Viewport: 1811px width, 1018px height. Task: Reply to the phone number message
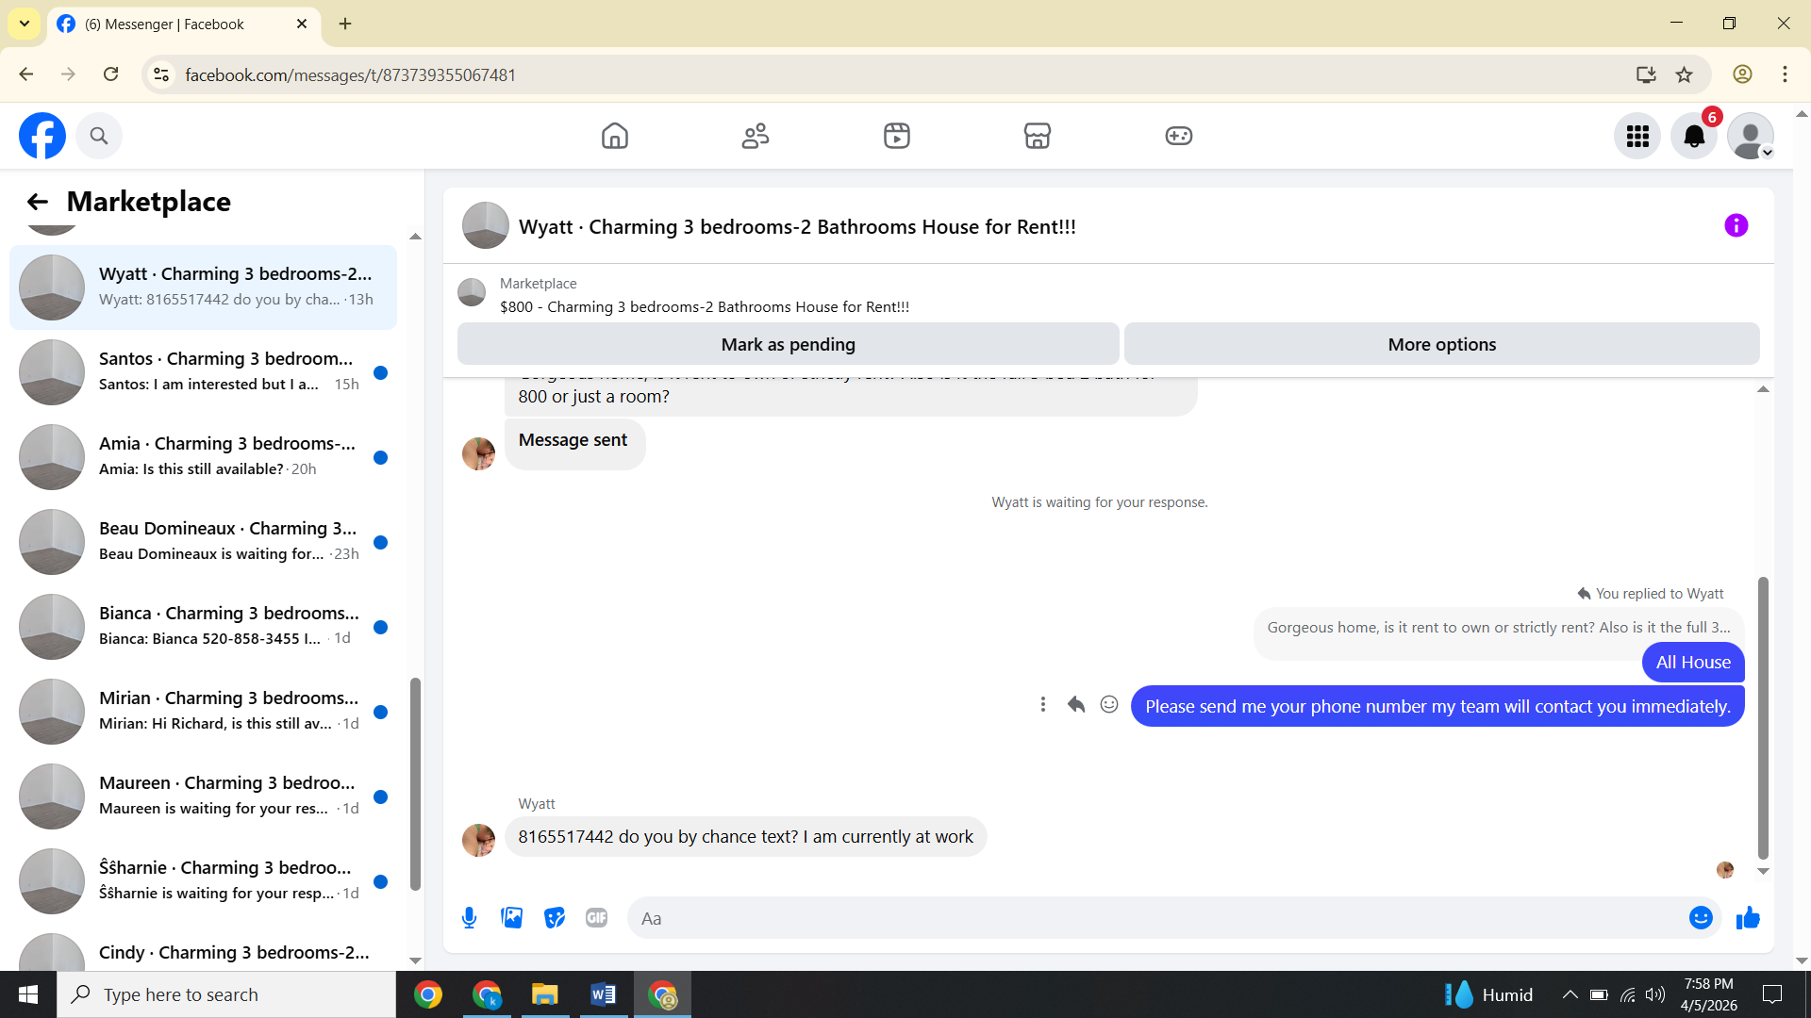pyautogui.click(x=1075, y=705)
